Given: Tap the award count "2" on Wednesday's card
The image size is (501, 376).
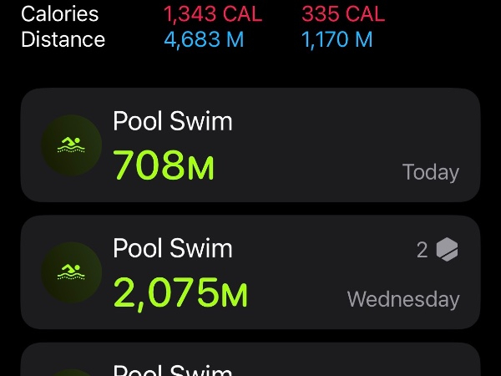Looking at the screenshot, I should tap(423, 249).
